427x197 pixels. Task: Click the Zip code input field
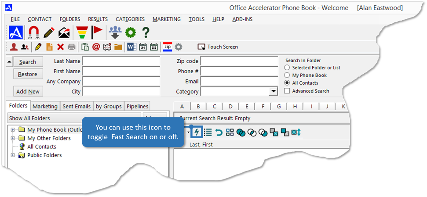pyautogui.click(x=239, y=61)
